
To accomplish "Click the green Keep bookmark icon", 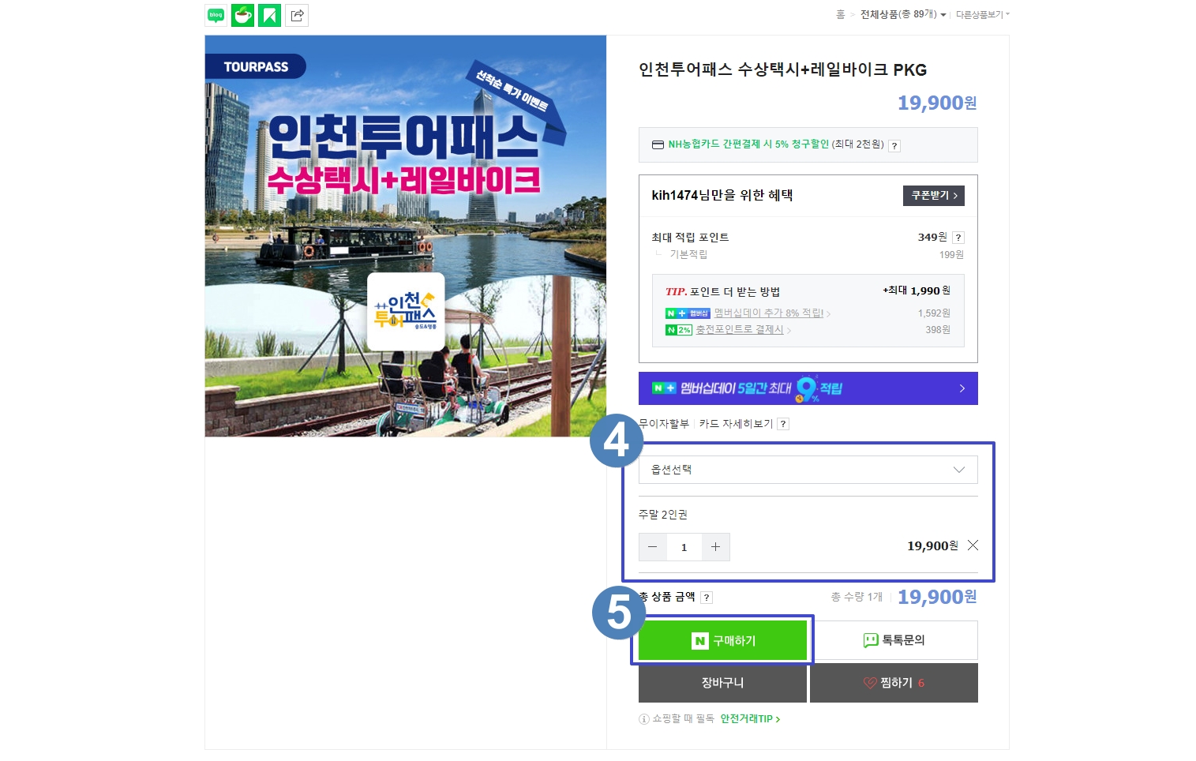I will [x=270, y=15].
